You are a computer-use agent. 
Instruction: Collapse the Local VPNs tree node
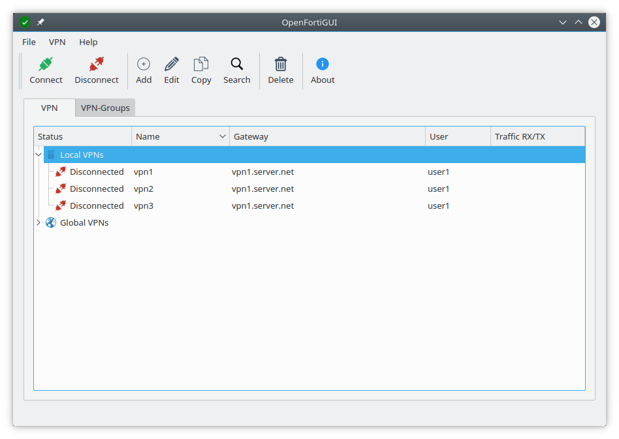[39, 155]
